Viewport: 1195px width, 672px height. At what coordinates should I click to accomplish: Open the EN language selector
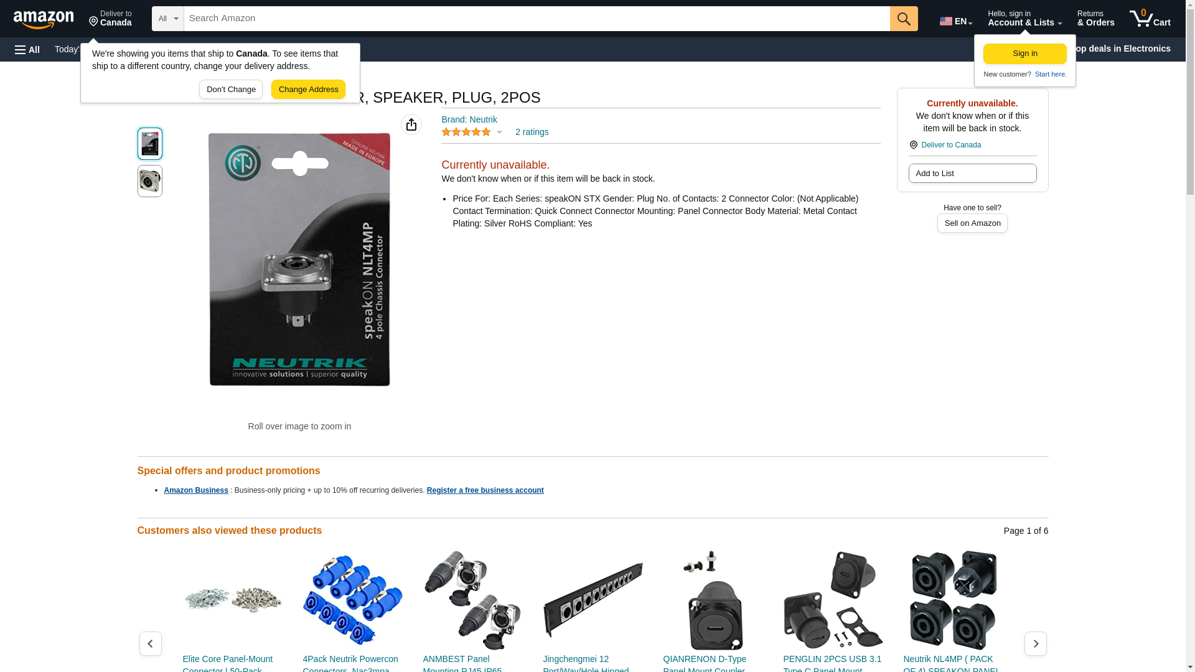(x=956, y=21)
